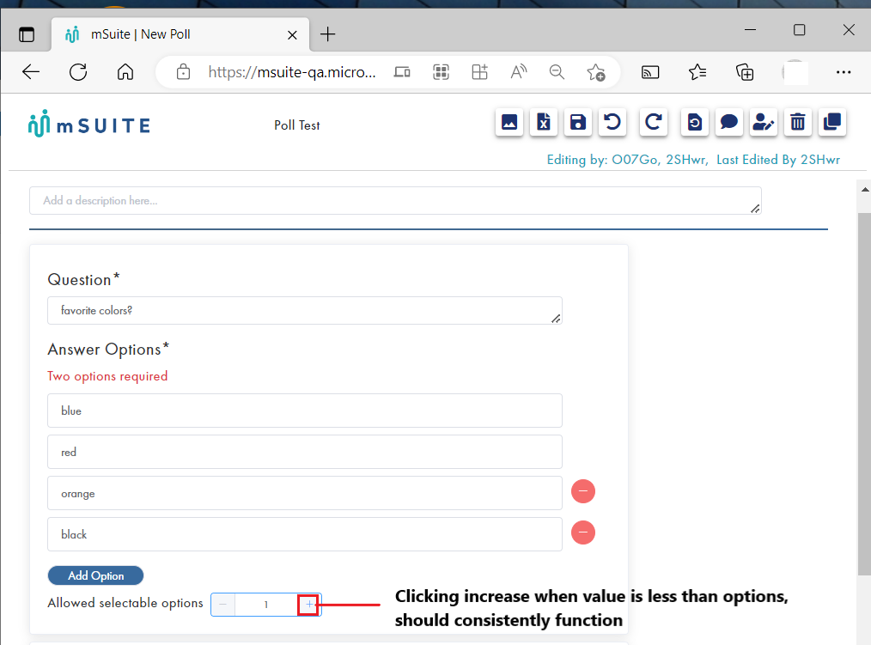Open the assign editor tool
Viewport: 871px width, 645px height.
[x=763, y=122]
